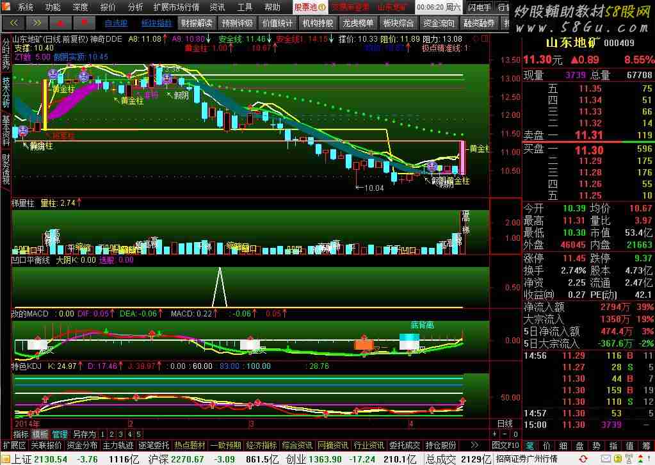
Task: Open the 帮助 menu
Action: pos(272,6)
